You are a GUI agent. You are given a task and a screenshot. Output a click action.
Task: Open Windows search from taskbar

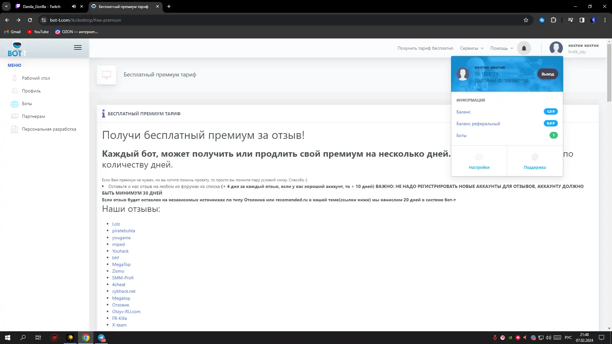coord(23,338)
